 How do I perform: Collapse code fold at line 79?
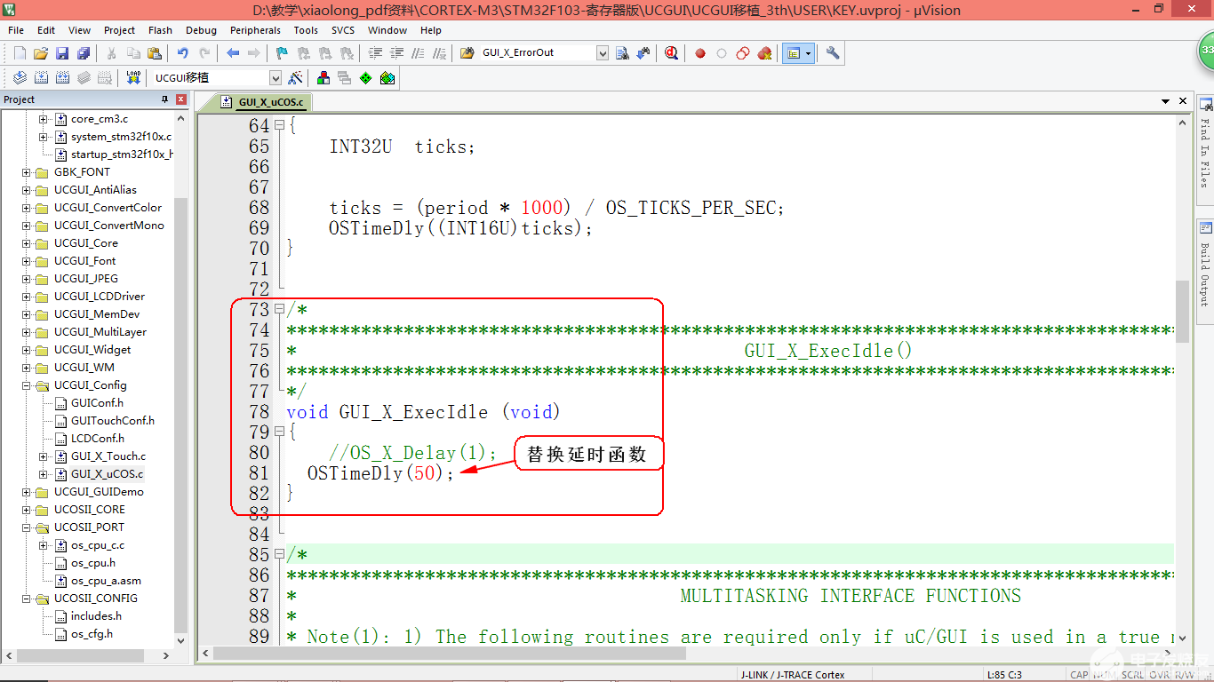pos(279,432)
